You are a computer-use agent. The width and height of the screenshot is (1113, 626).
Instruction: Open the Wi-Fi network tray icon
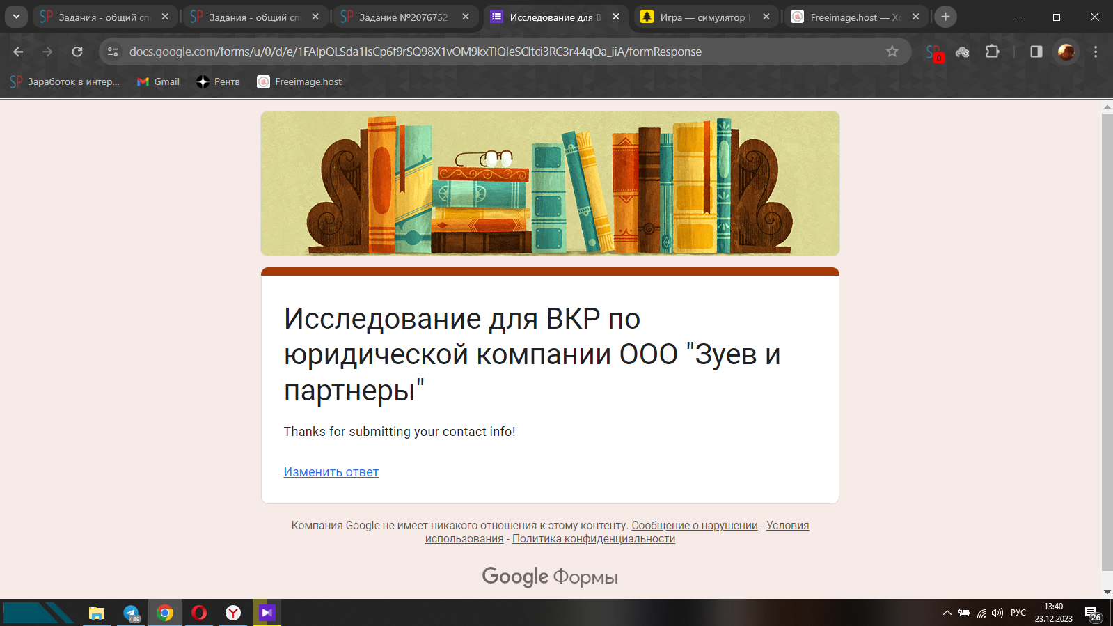tap(981, 613)
